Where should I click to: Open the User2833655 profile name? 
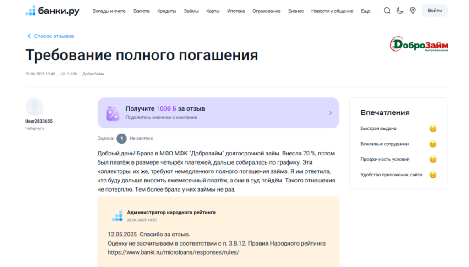pyautogui.click(x=39, y=121)
